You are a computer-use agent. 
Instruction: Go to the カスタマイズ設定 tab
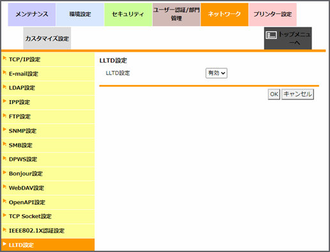[x=47, y=38]
